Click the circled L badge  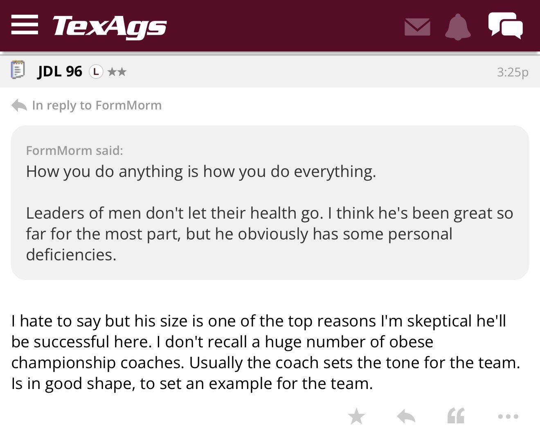coord(96,72)
